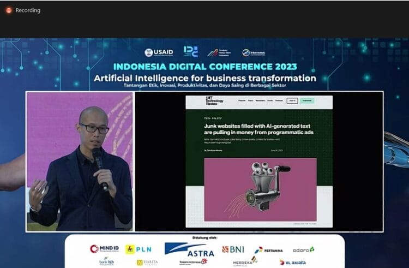Viewport: 409px width, 268px height.
Task: Click the 'Tantangan Etik, Inovasi, Produktivitas' subtitle
Action: (x=204, y=85)
